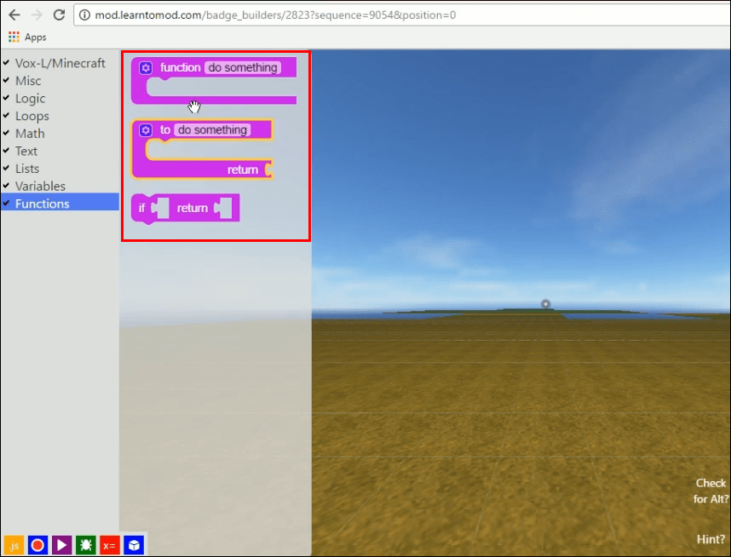Open the Math block category
Image resolution: width=731 pixels, height=557 pixels.
[x=30, y=134]
